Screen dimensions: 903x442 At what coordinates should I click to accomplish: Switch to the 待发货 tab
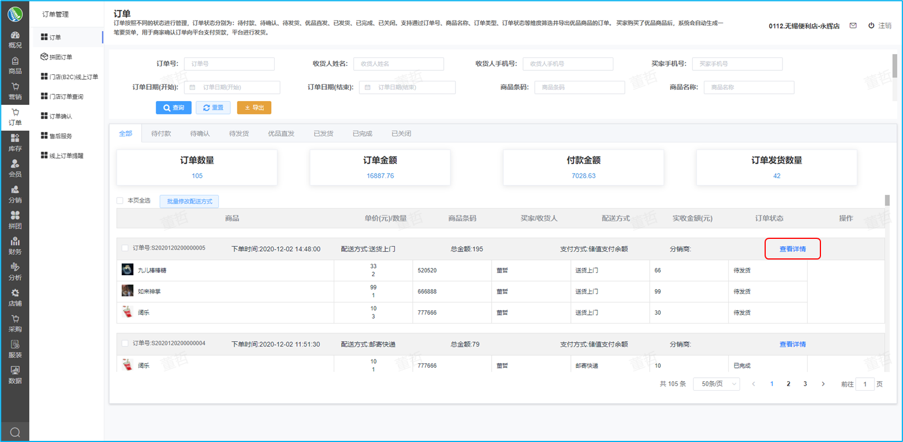pyautogui.click(x=239, y=134)
